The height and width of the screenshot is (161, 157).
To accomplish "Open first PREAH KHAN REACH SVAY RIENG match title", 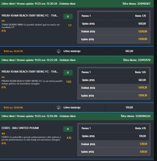I will [30, 16].
